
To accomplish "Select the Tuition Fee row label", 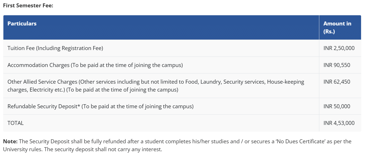I will coord(21,48).
